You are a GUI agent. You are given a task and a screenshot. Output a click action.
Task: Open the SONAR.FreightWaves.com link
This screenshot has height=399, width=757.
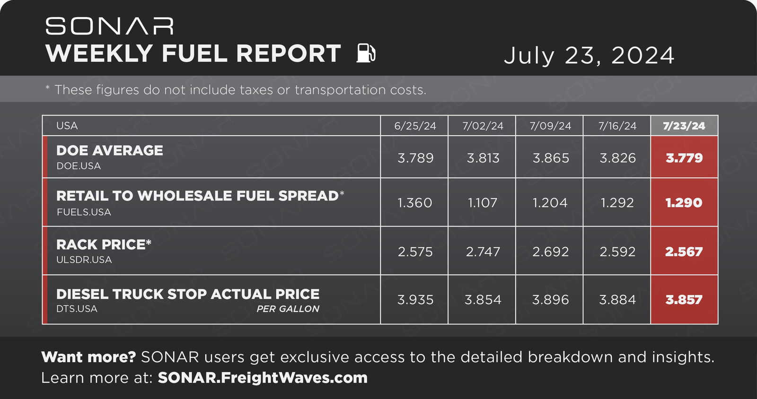263,378
